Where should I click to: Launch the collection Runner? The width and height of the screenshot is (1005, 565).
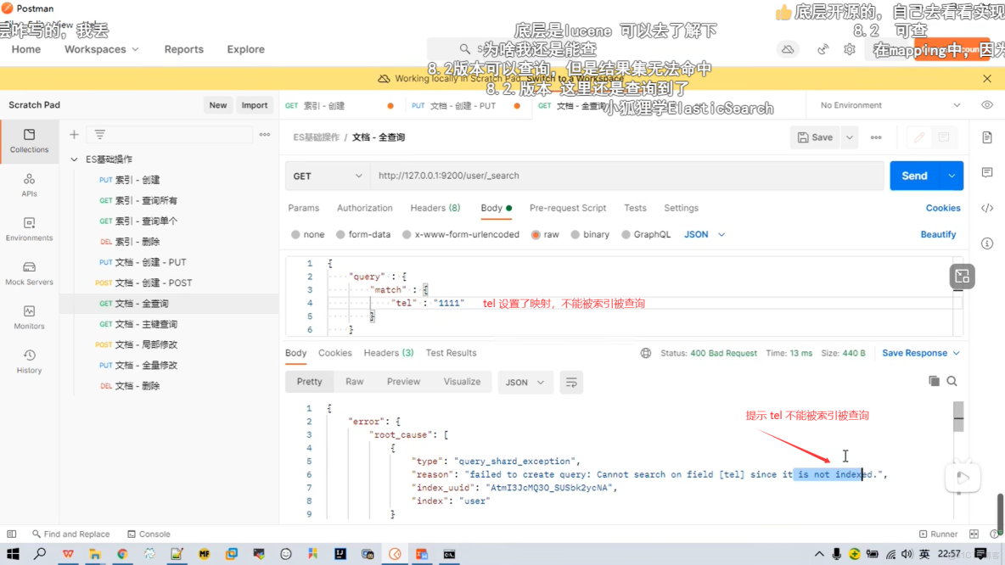[x=937, y=534]
